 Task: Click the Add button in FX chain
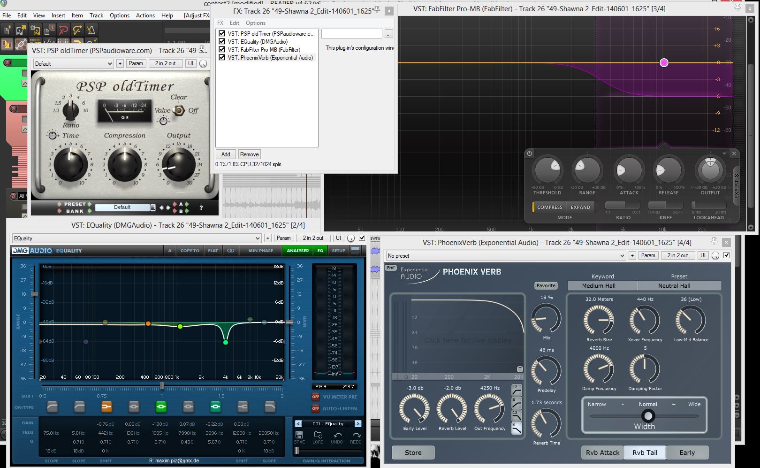pyautogui.click(x=226, y=154)
